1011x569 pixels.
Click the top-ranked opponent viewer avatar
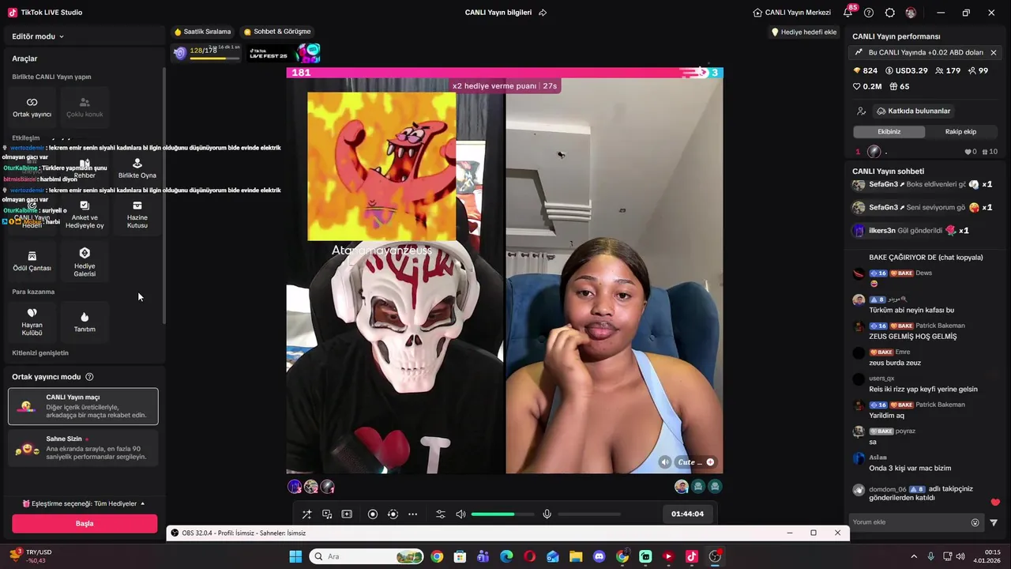pyautogui.click(x=682, y=487)
